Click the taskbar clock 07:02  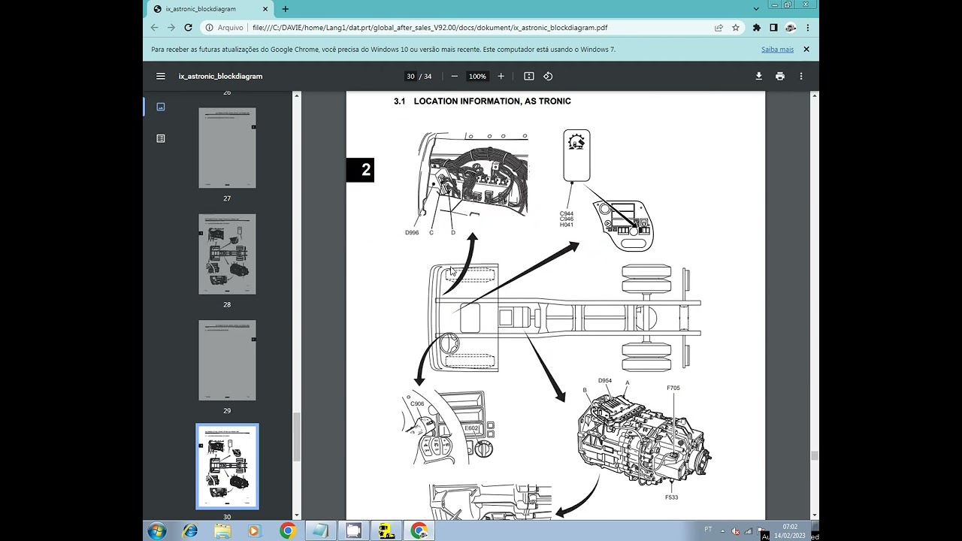point(791,527)
